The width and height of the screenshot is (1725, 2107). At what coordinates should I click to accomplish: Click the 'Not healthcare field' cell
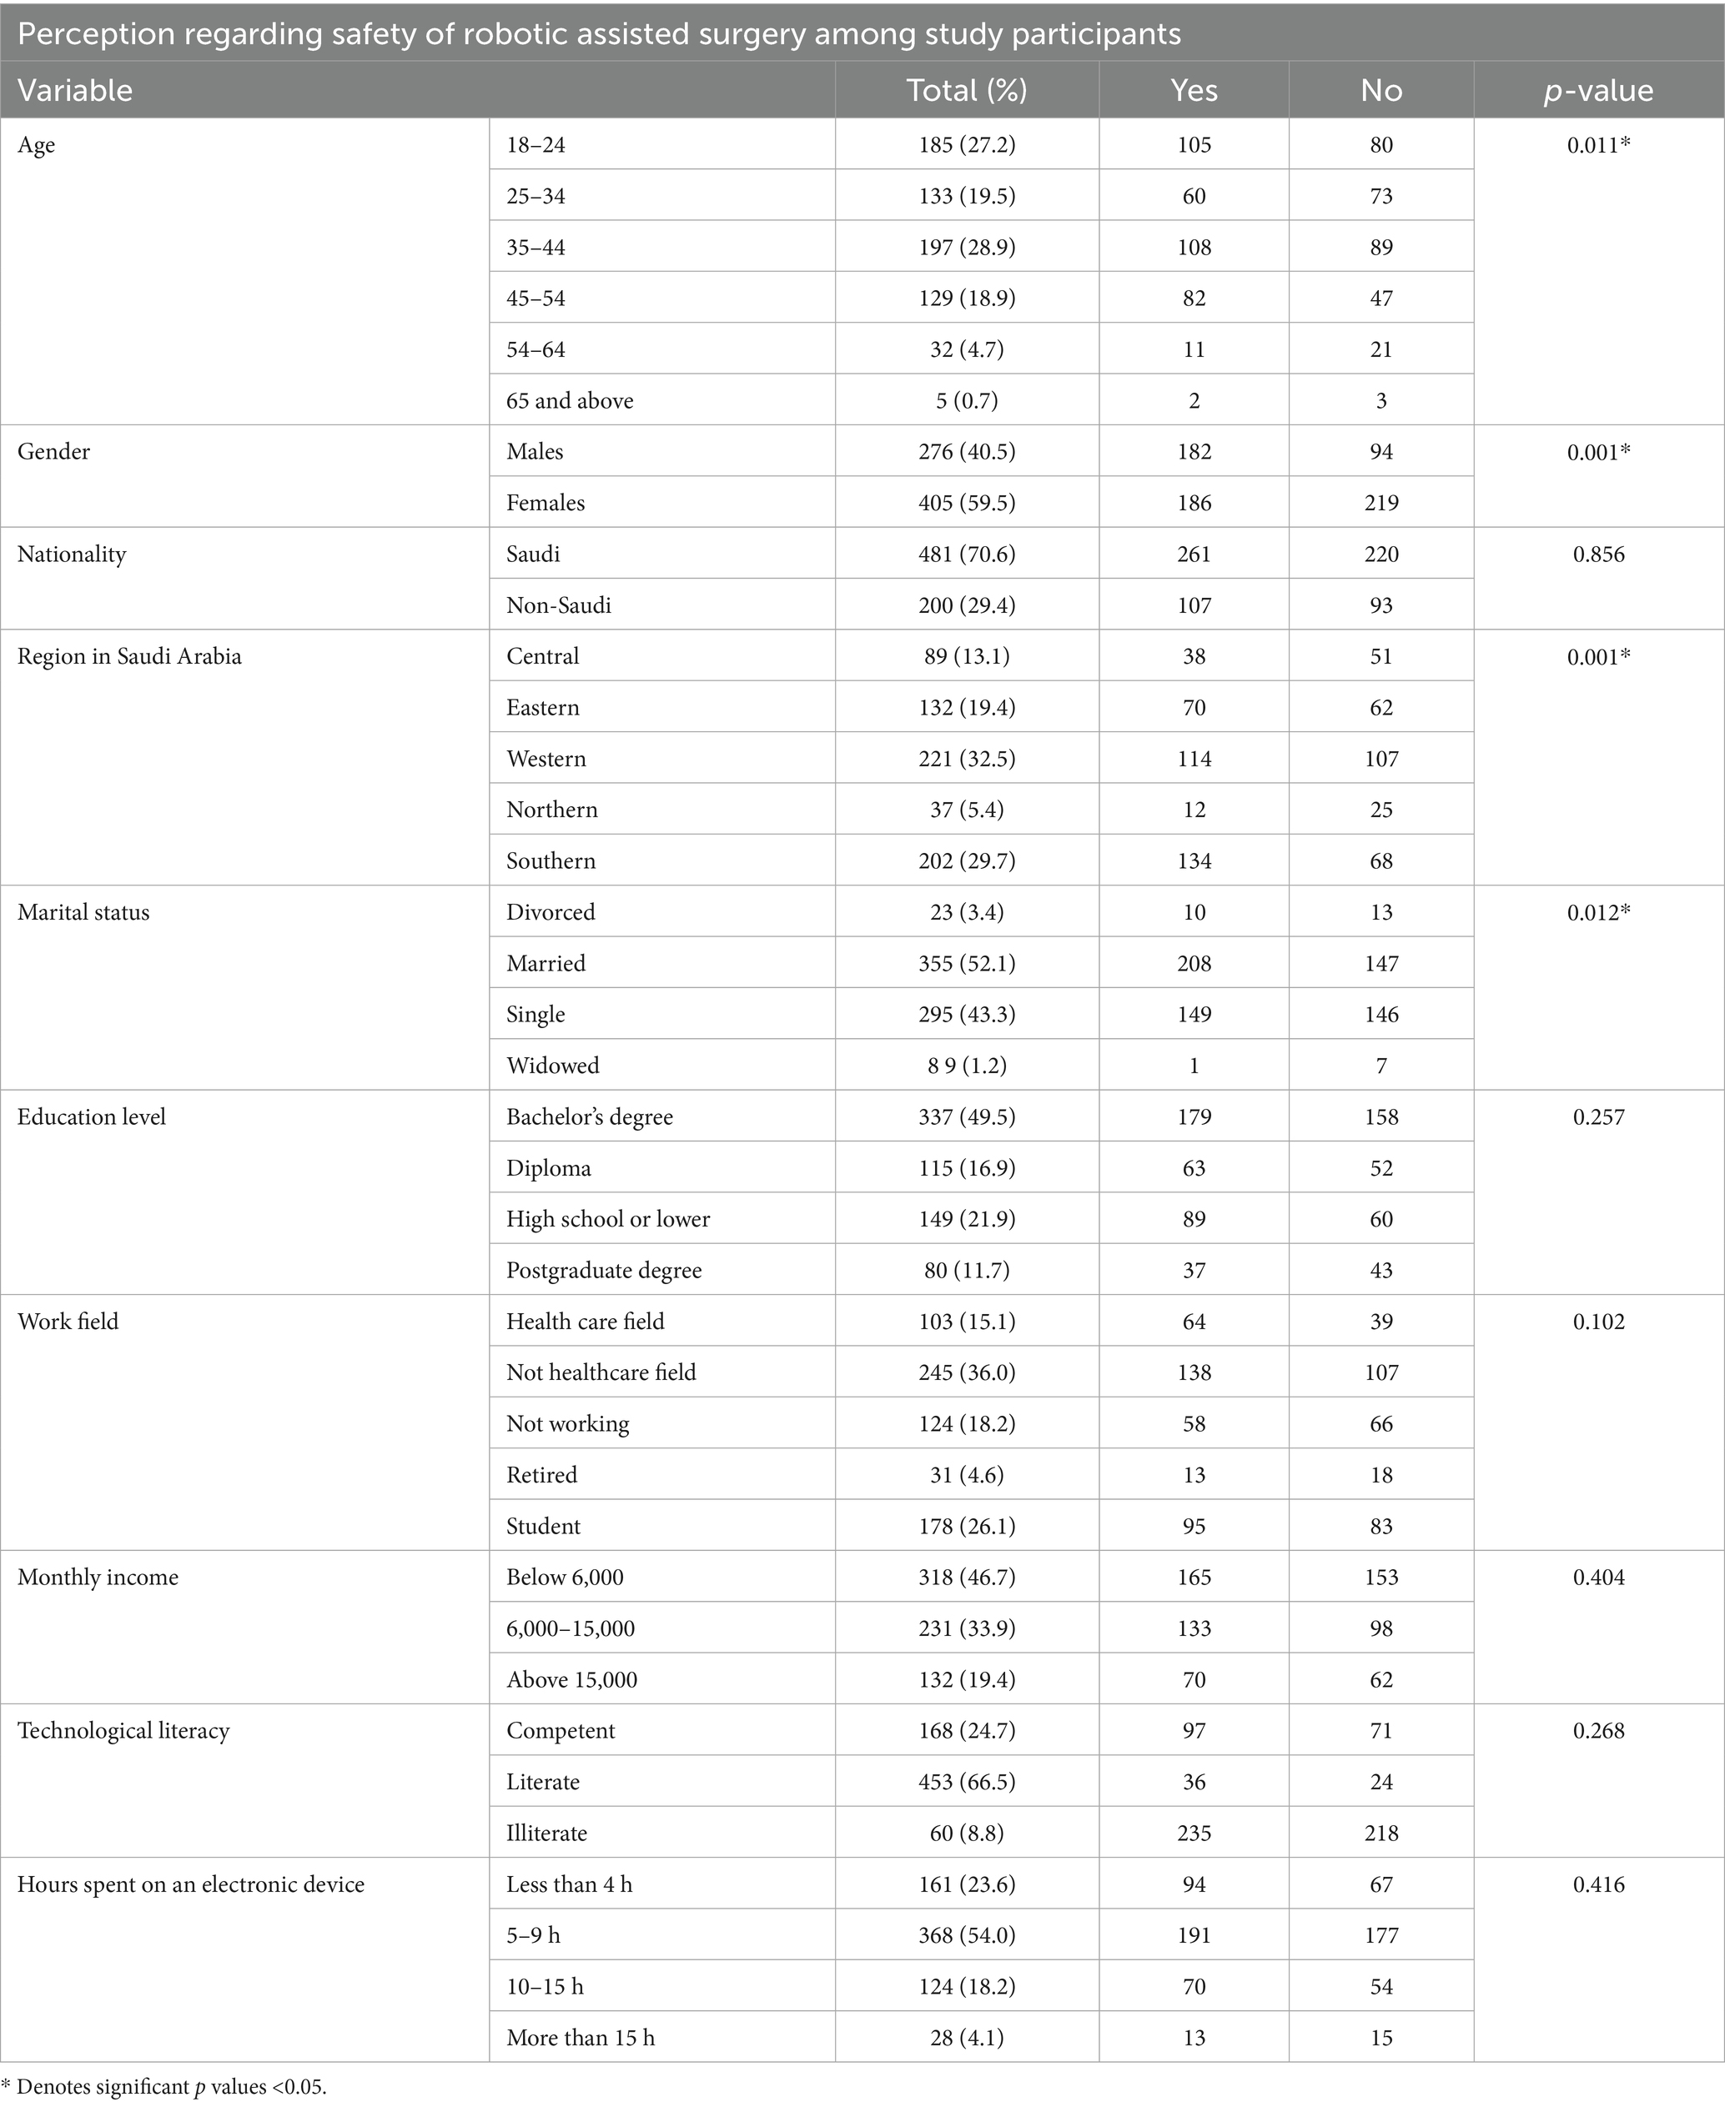[601, 1373]
